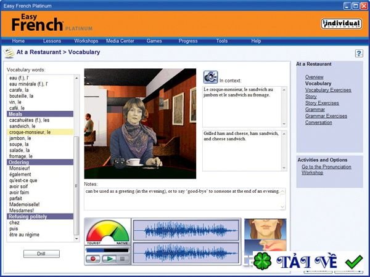Select the Meals category header
The width and height of the screenshot is (370, 277).
tap(40, 114)
